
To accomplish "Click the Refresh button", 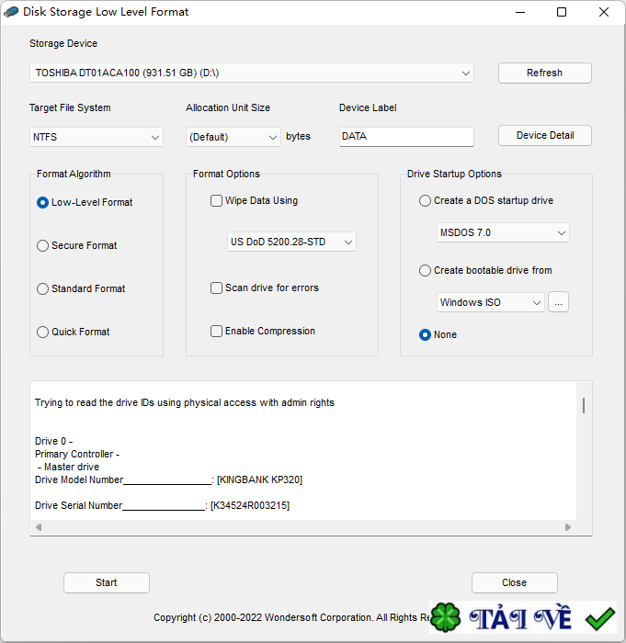I will (x=545, y=73).
